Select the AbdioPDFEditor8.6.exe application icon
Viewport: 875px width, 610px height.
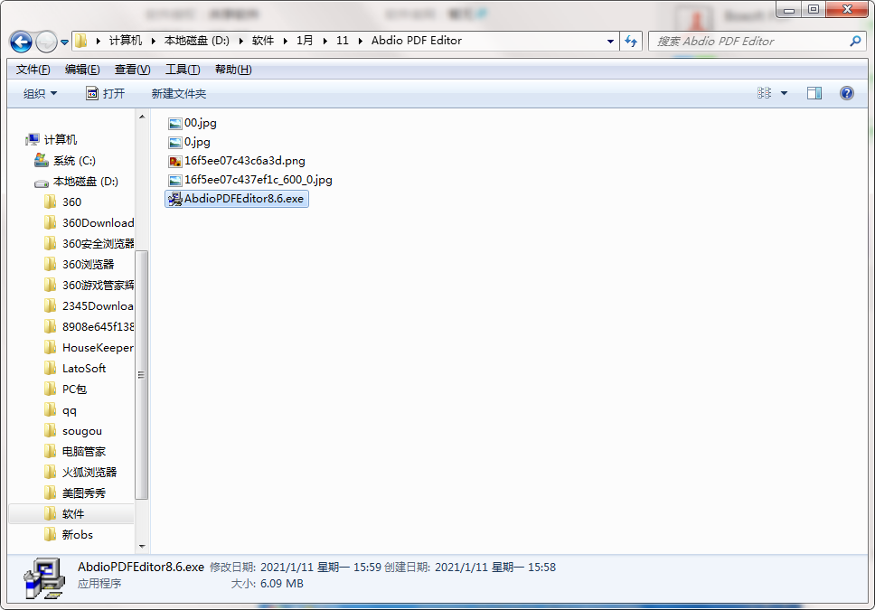(x=174, y=199)
